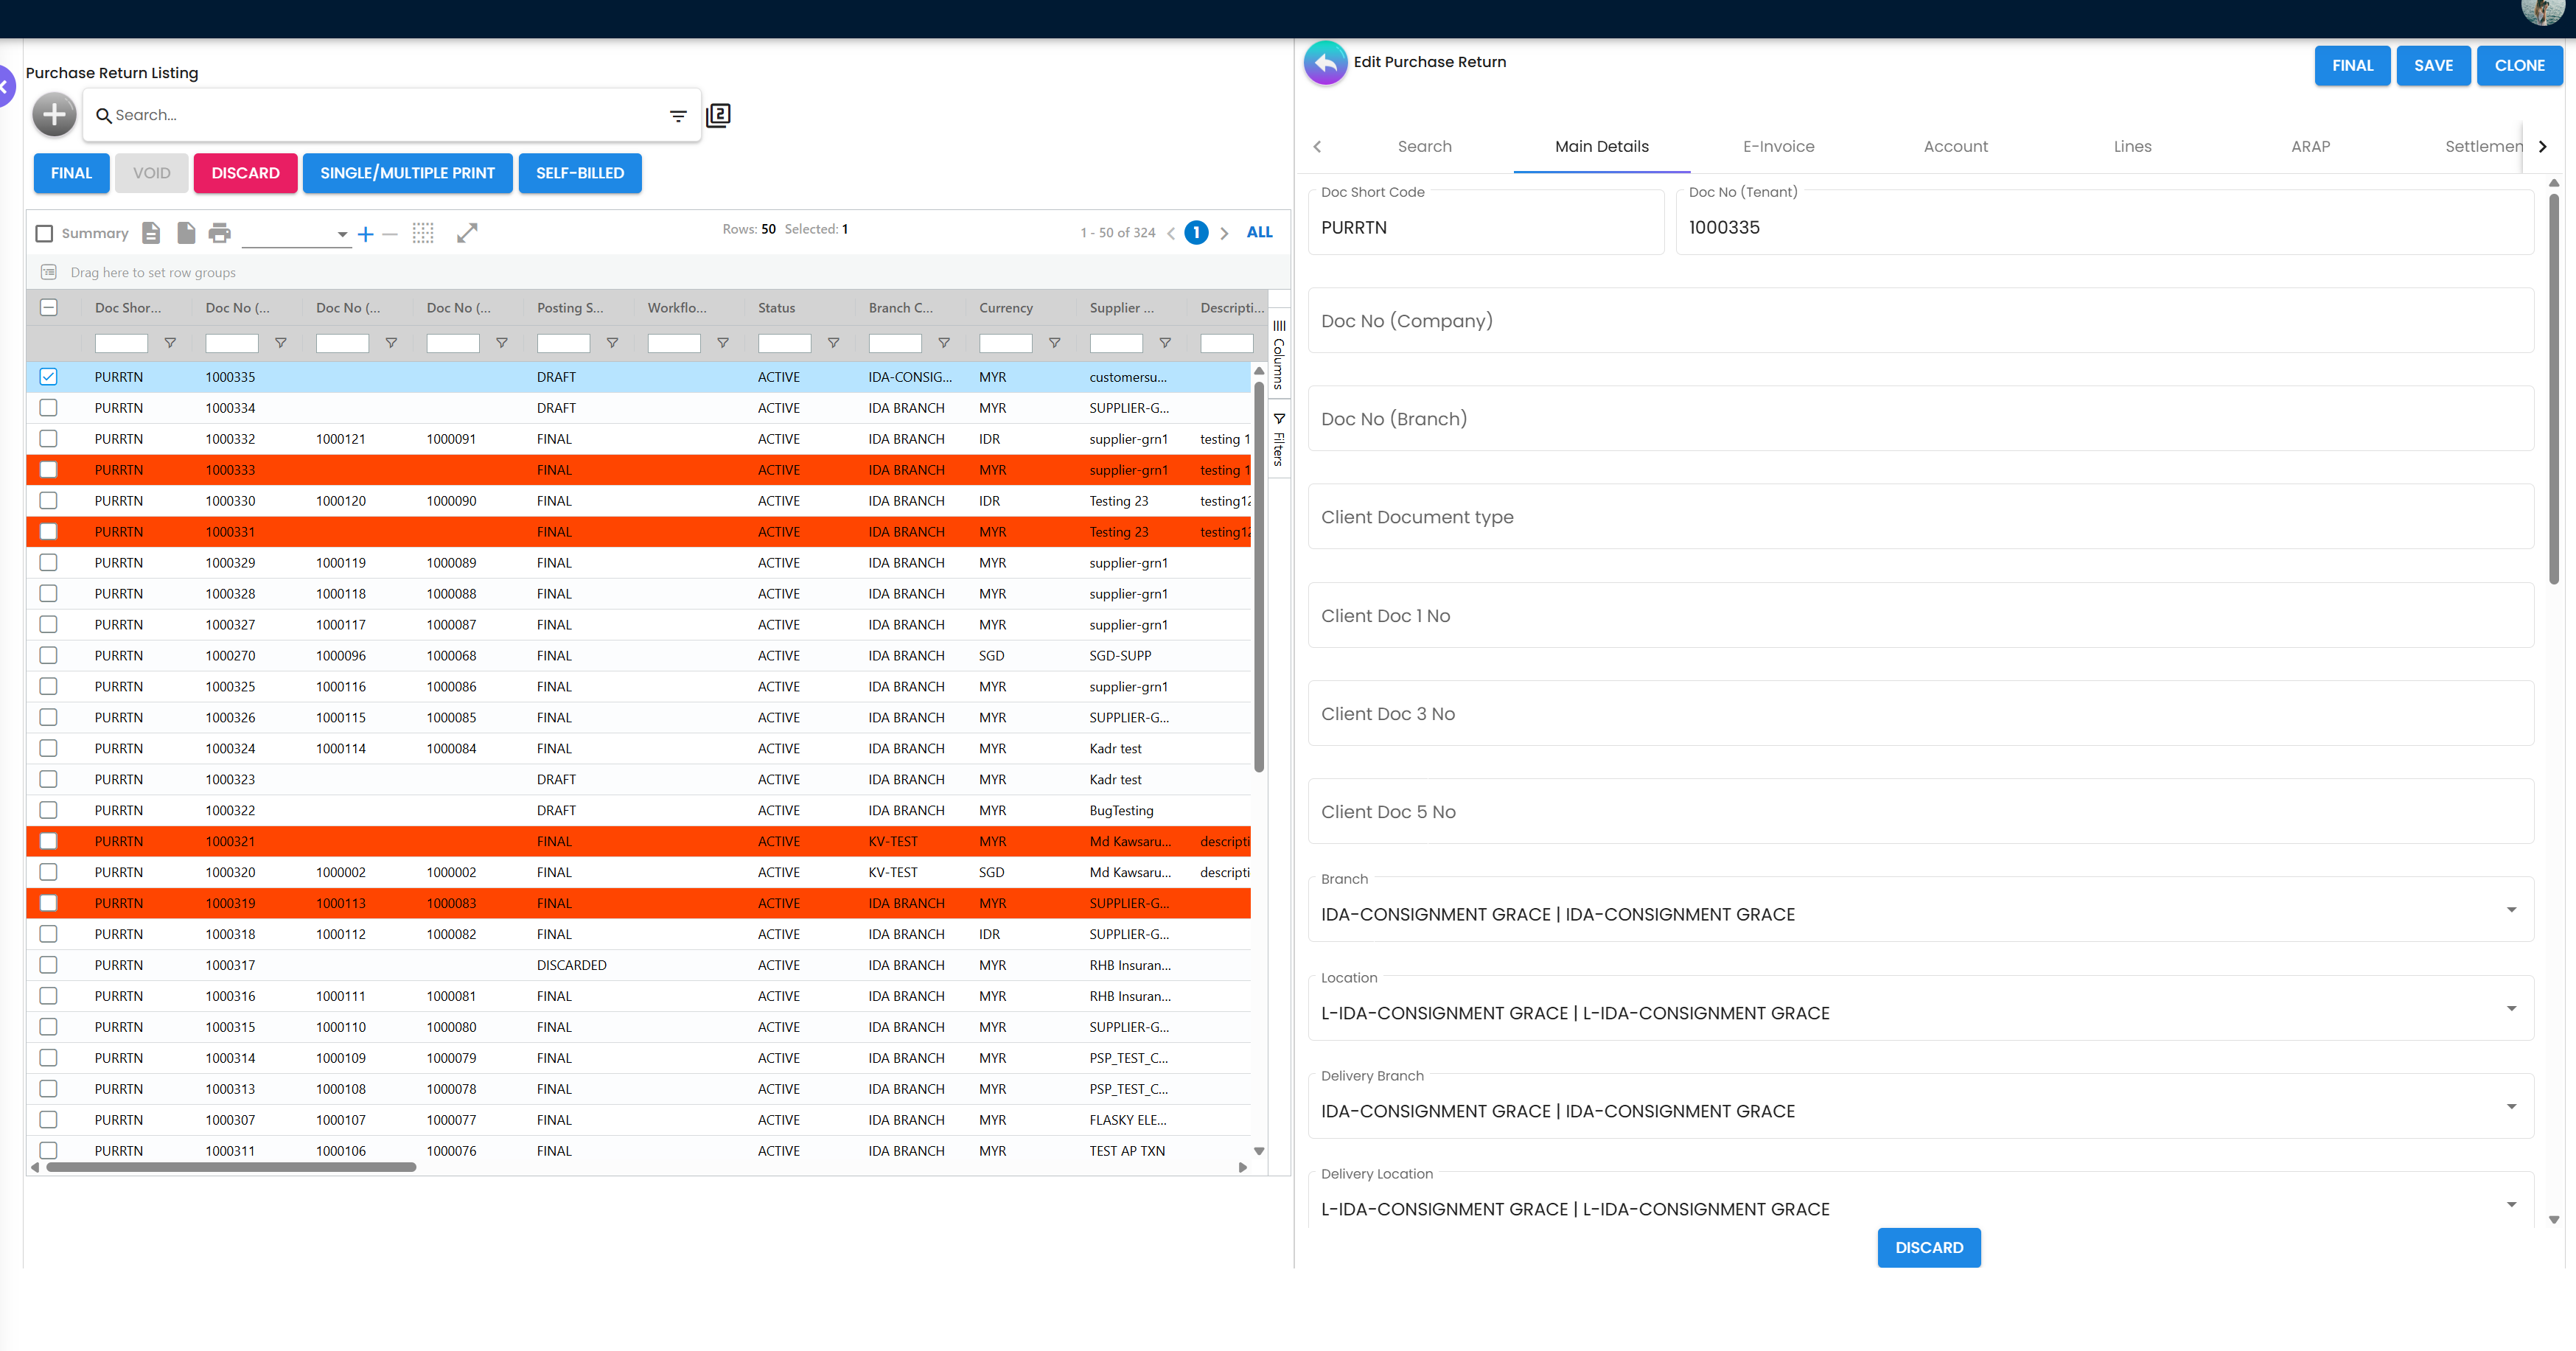Switch to the Lines tab
The image size is (2576, 1351).
point(2132,146)
